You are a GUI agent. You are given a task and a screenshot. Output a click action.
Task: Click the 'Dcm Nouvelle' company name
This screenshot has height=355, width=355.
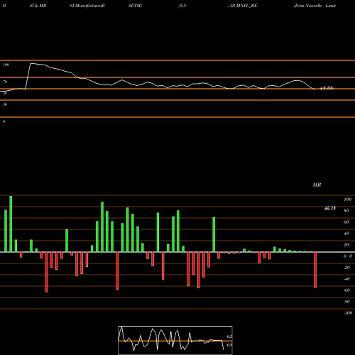[308, 6]
